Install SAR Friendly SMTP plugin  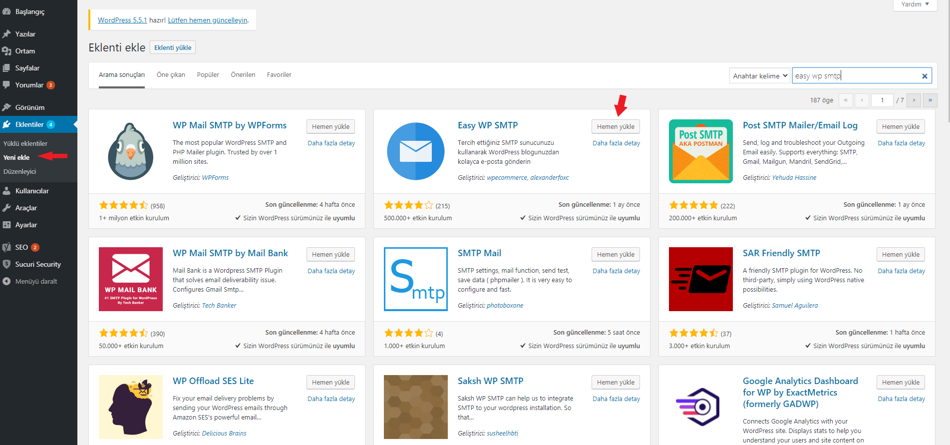pyautogui.click(x=901, y=255)
